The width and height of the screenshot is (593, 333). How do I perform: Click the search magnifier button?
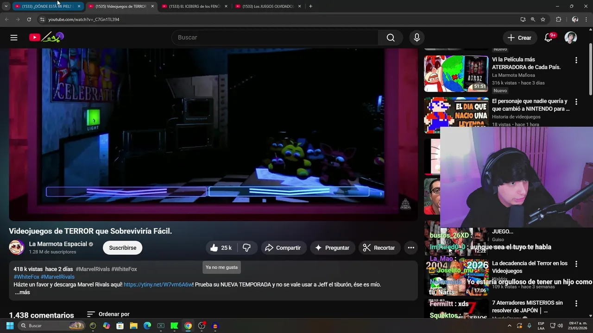391,37
